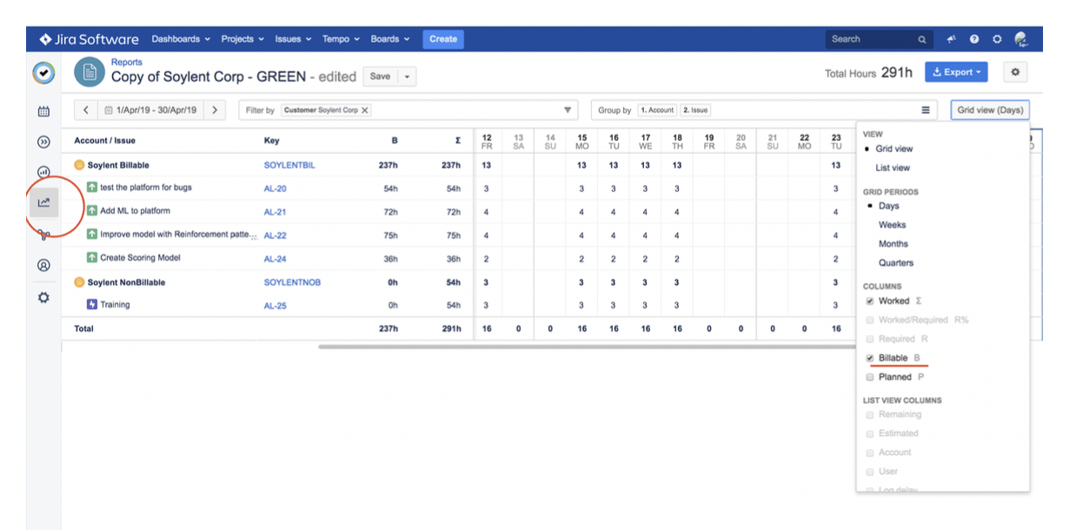
Task: Open the user profile avatar
Action: coord(1021,39)
